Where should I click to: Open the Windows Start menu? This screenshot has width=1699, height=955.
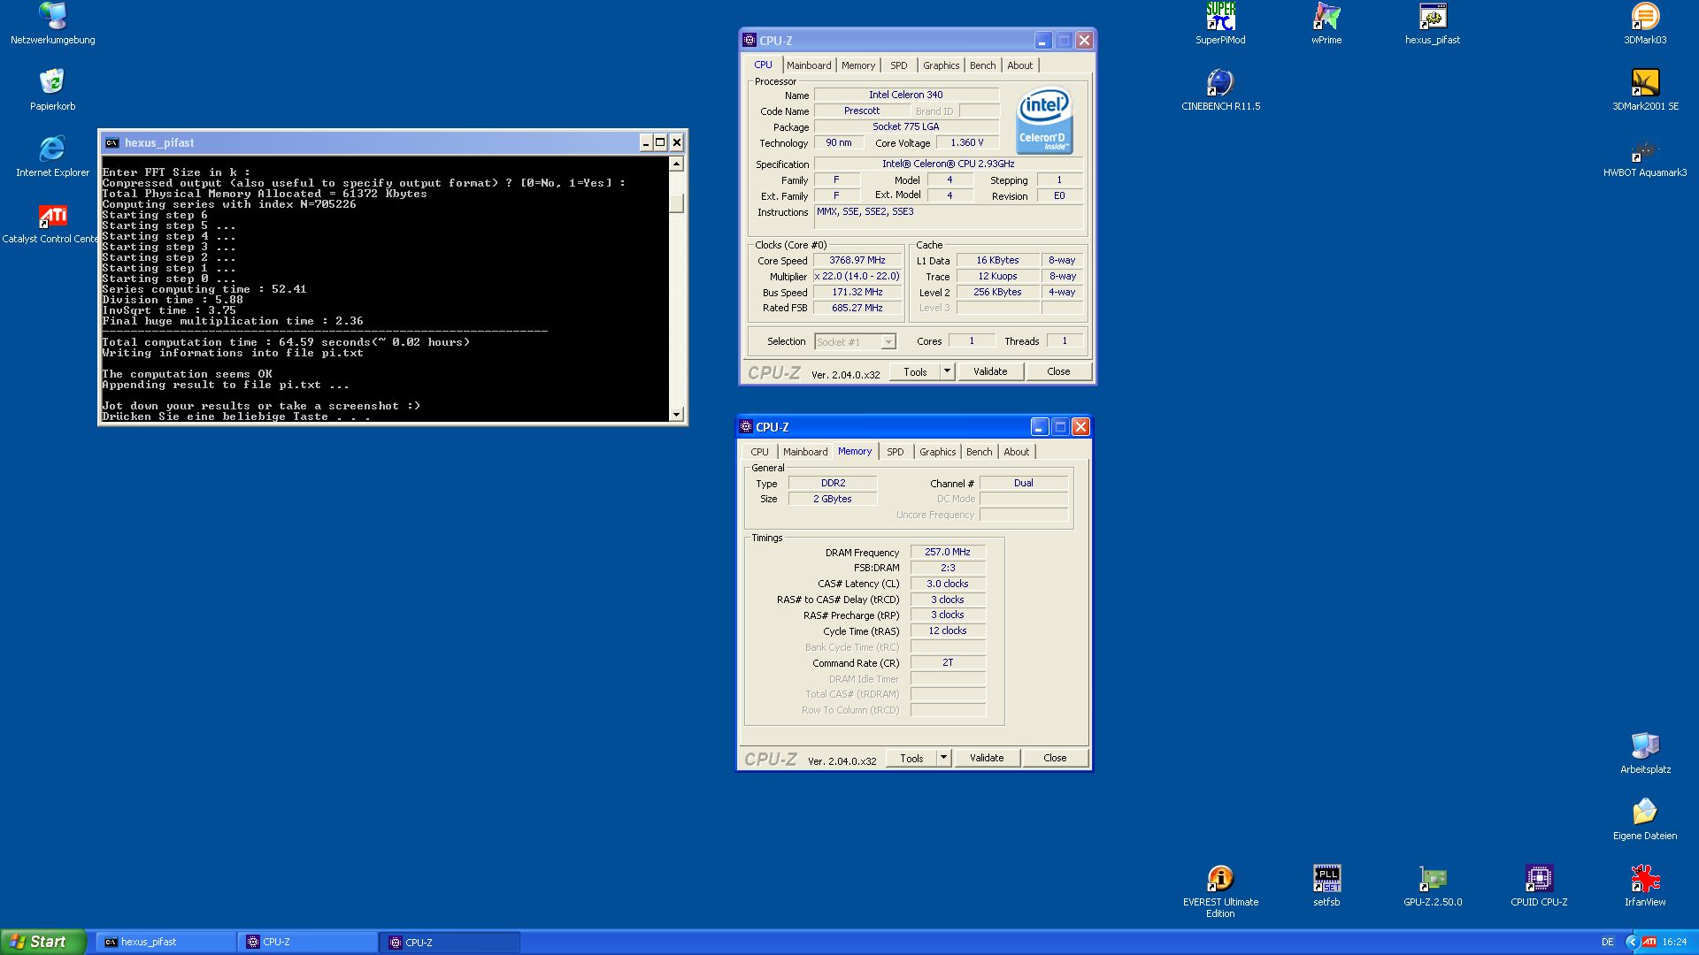click(42, 942)
